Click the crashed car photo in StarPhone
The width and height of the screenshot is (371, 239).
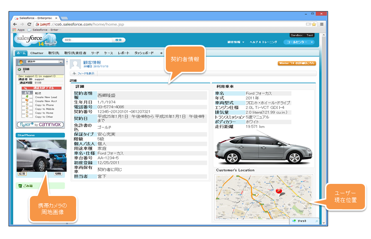pyautogui.click(x=42, y=156)
